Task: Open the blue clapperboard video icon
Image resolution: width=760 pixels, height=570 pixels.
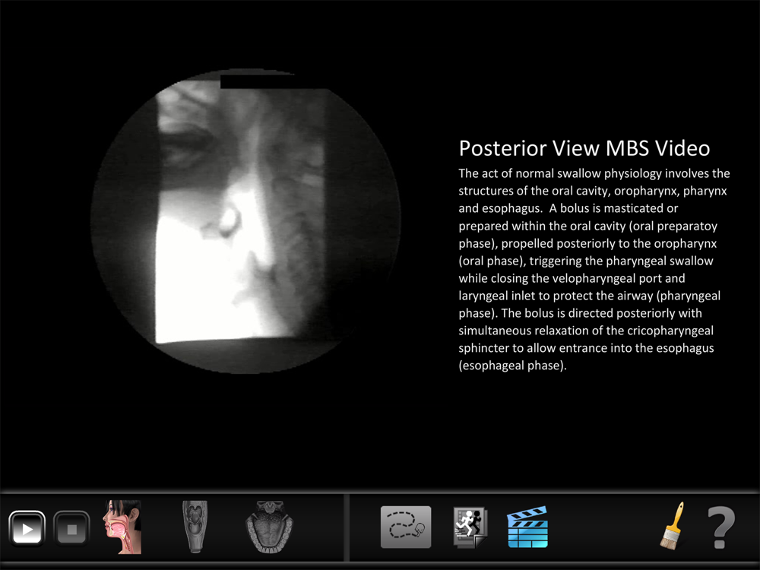Action: (527, 527)
